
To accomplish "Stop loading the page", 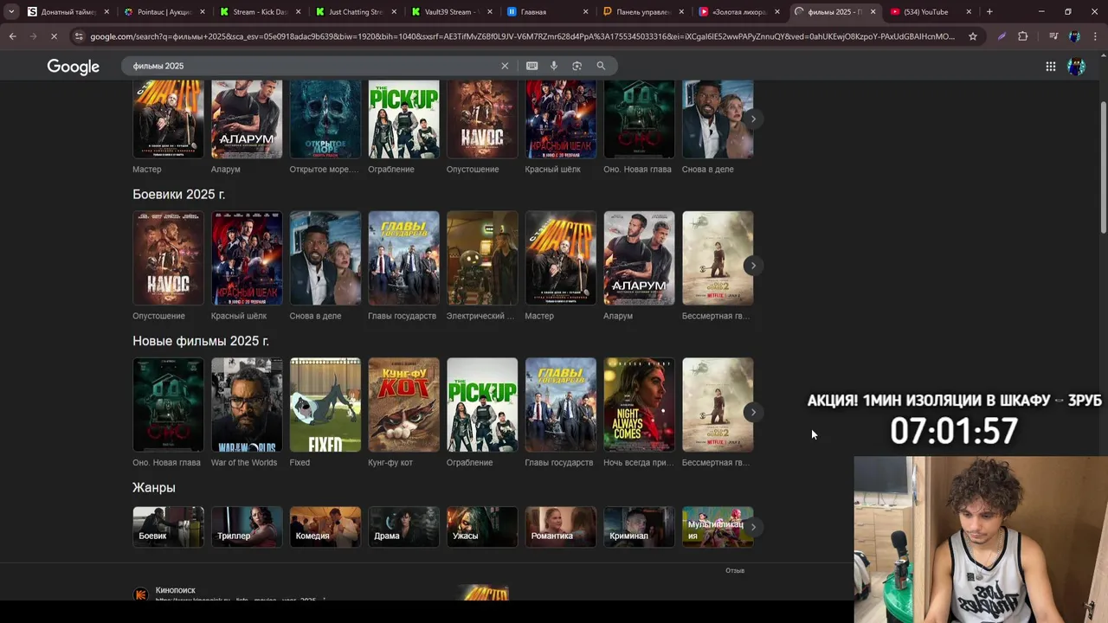I will click(x=54, y=36).
